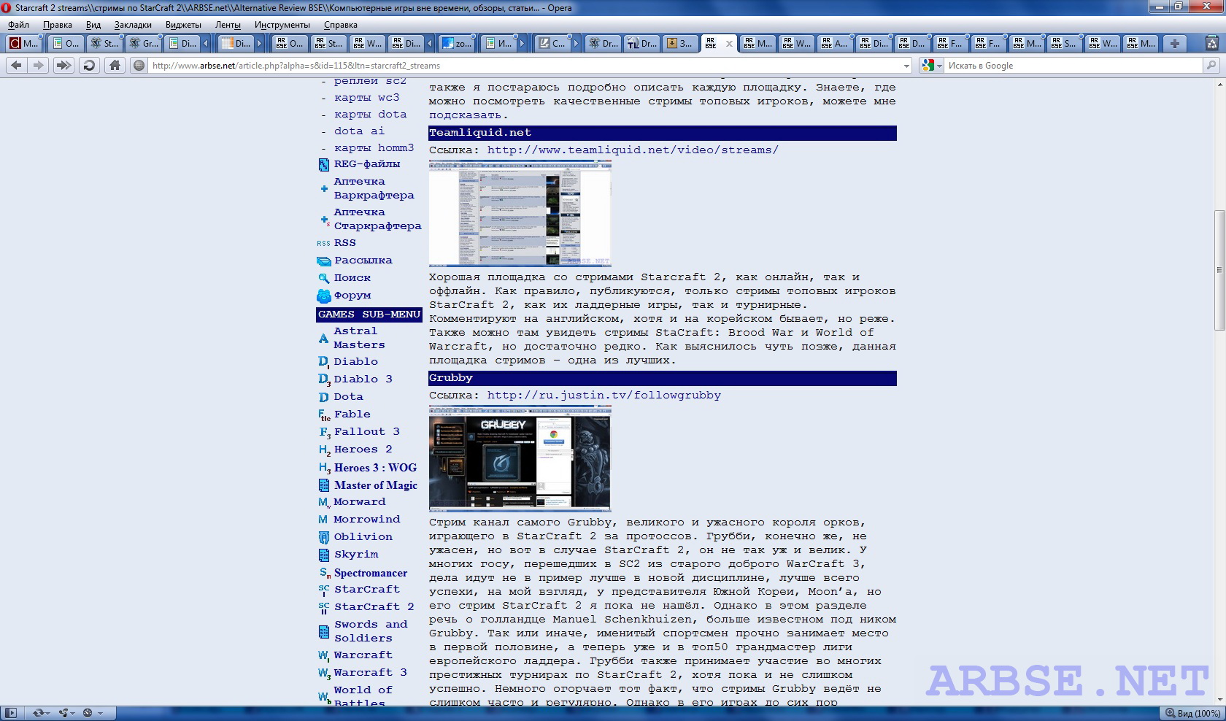
Task: Open a new tab with plus button
Action: pyautogui.click(x=1175, y=44)
